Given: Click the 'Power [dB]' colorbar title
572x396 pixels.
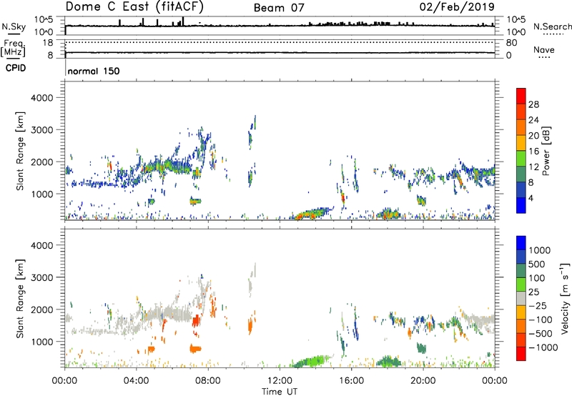Looking at the screenshot, I should coord(546,151).
